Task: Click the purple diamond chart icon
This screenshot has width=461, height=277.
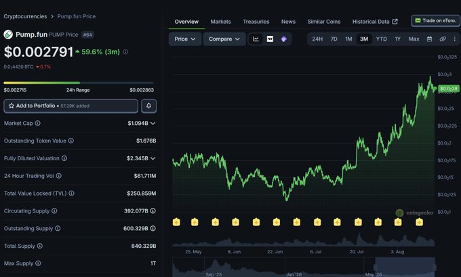Action: tap(283, 39)
